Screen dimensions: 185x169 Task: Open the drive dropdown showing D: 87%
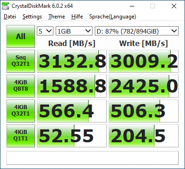pyautogui.click(x=137, y=31)
